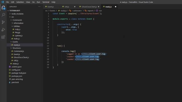Open package.json in the explorer
Screen dimensions: 182x102
(x=17, y=76)
